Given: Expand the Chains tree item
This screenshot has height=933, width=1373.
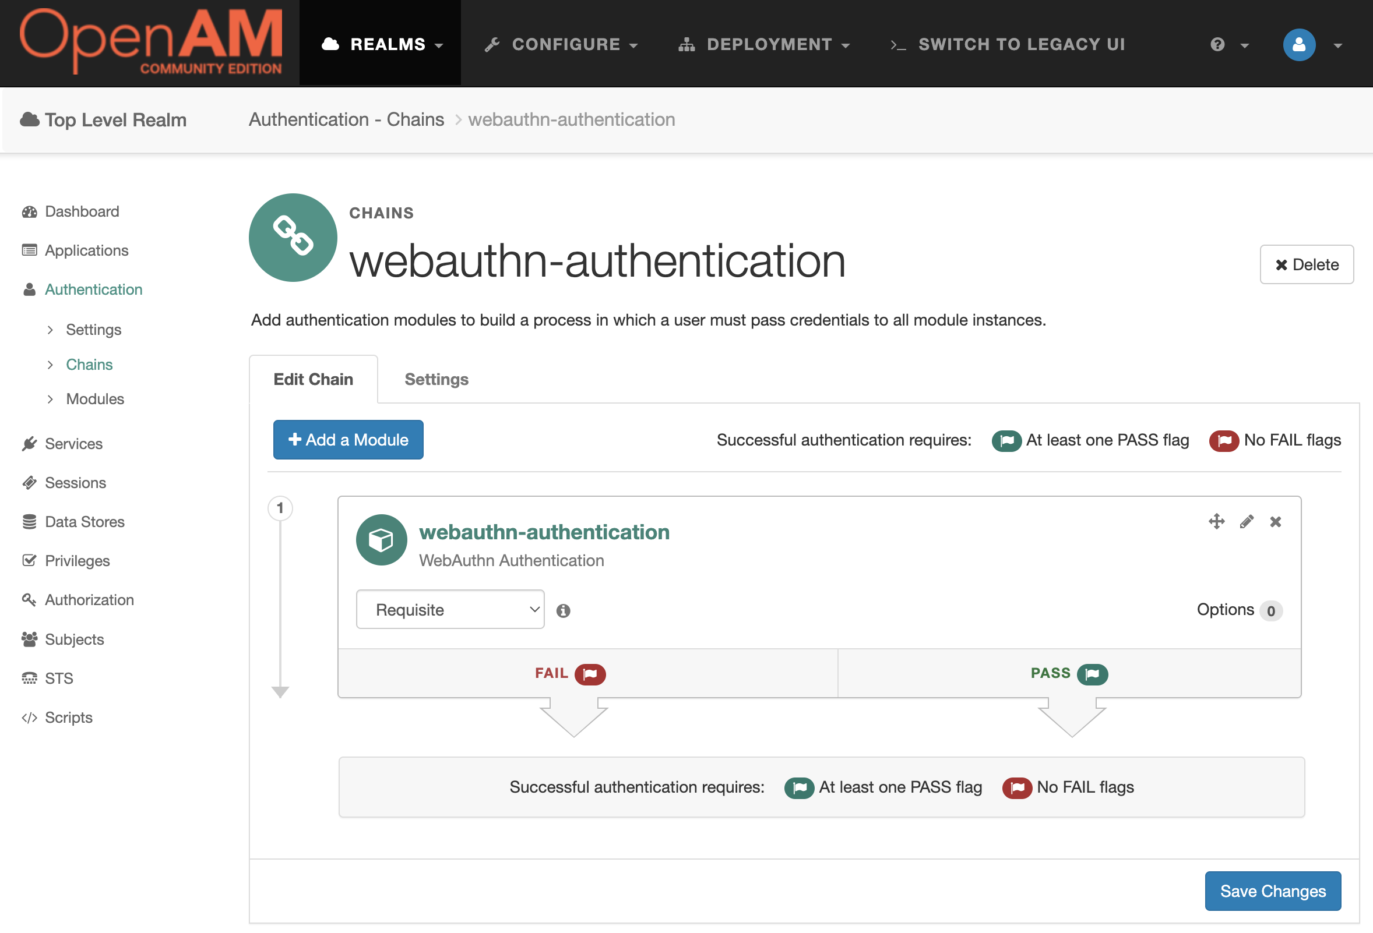Looking at the screenshot, I should [52, 363].
